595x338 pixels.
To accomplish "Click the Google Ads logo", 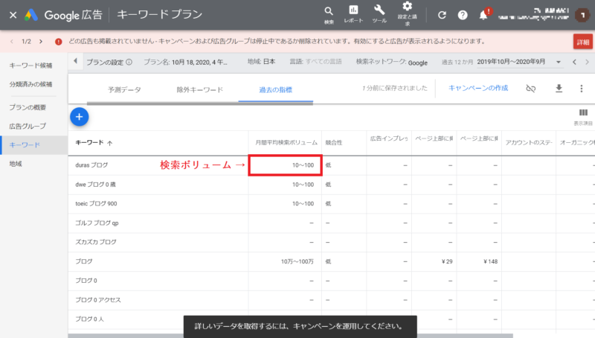I will point(31,15).
